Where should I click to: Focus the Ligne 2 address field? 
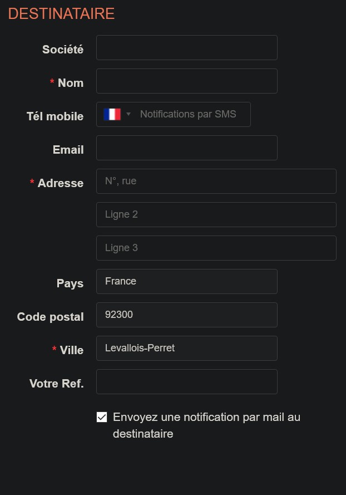click(216, 214)
